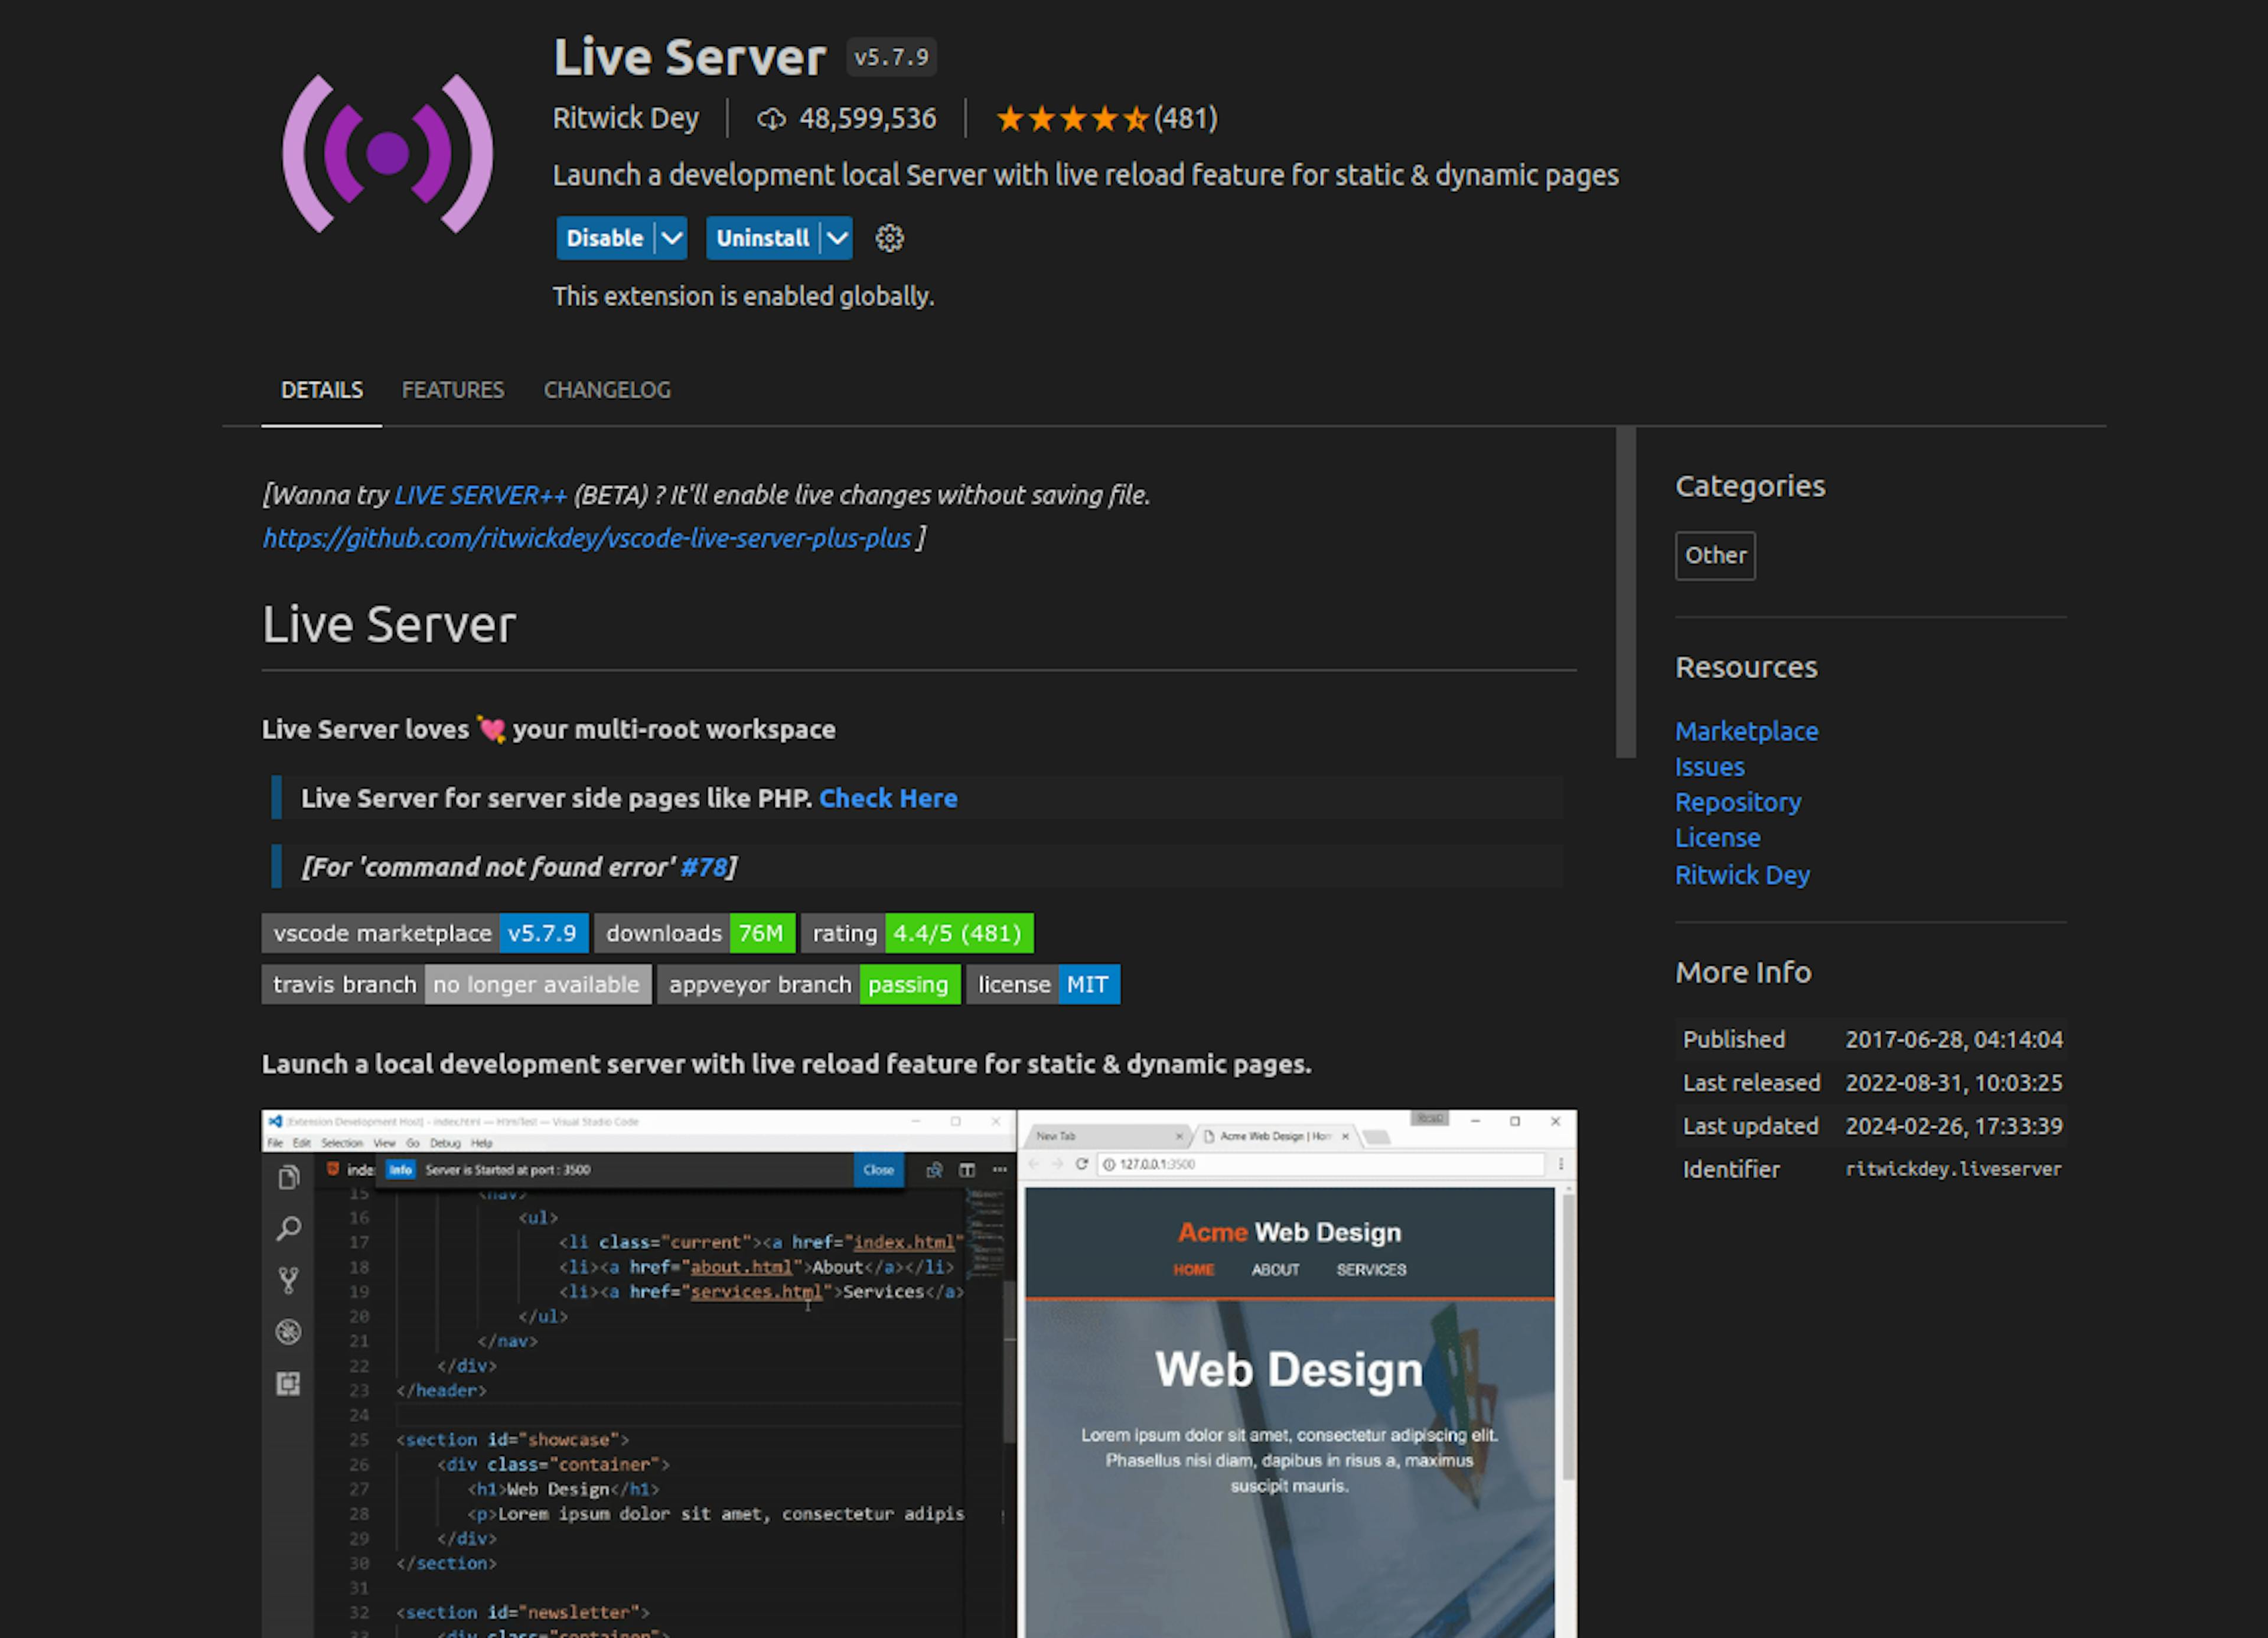This screenshot has width=2268, height=1638.
Task: Click the license MIT badge
Action: pyautogui.click(x=1043, y=984)
